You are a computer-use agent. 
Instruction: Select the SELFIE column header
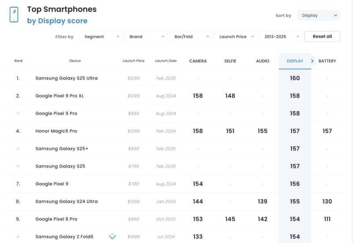click(x=230, y=61)
